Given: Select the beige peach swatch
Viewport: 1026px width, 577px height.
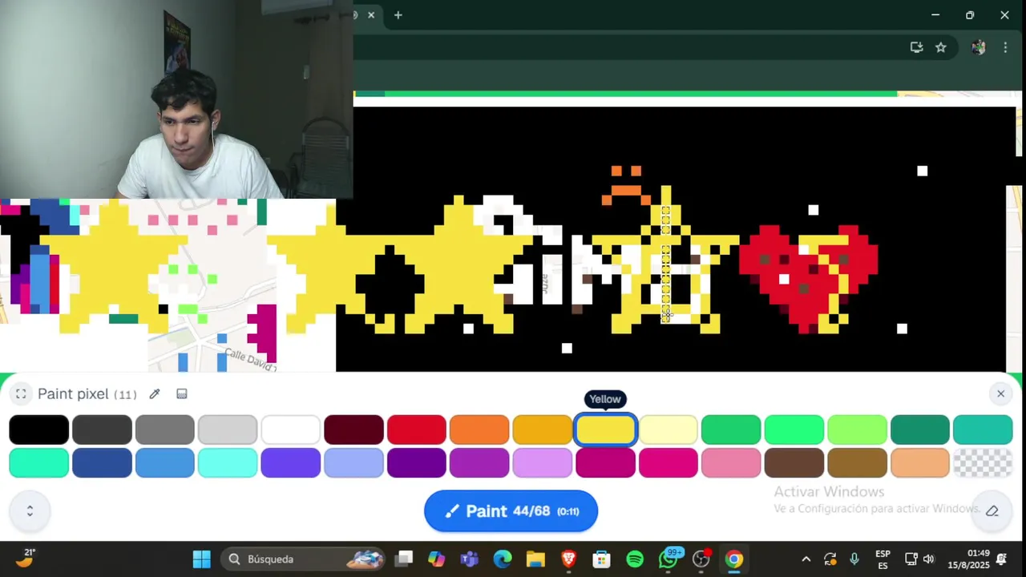Looking at the screenshot, I should [919, 463].
